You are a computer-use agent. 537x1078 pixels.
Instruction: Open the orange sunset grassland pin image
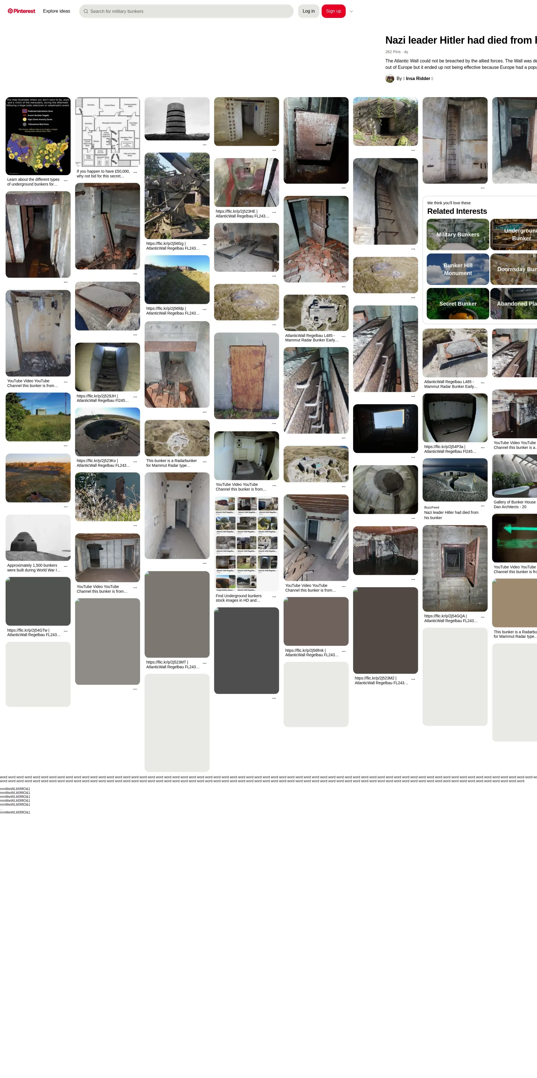[38, 478]
